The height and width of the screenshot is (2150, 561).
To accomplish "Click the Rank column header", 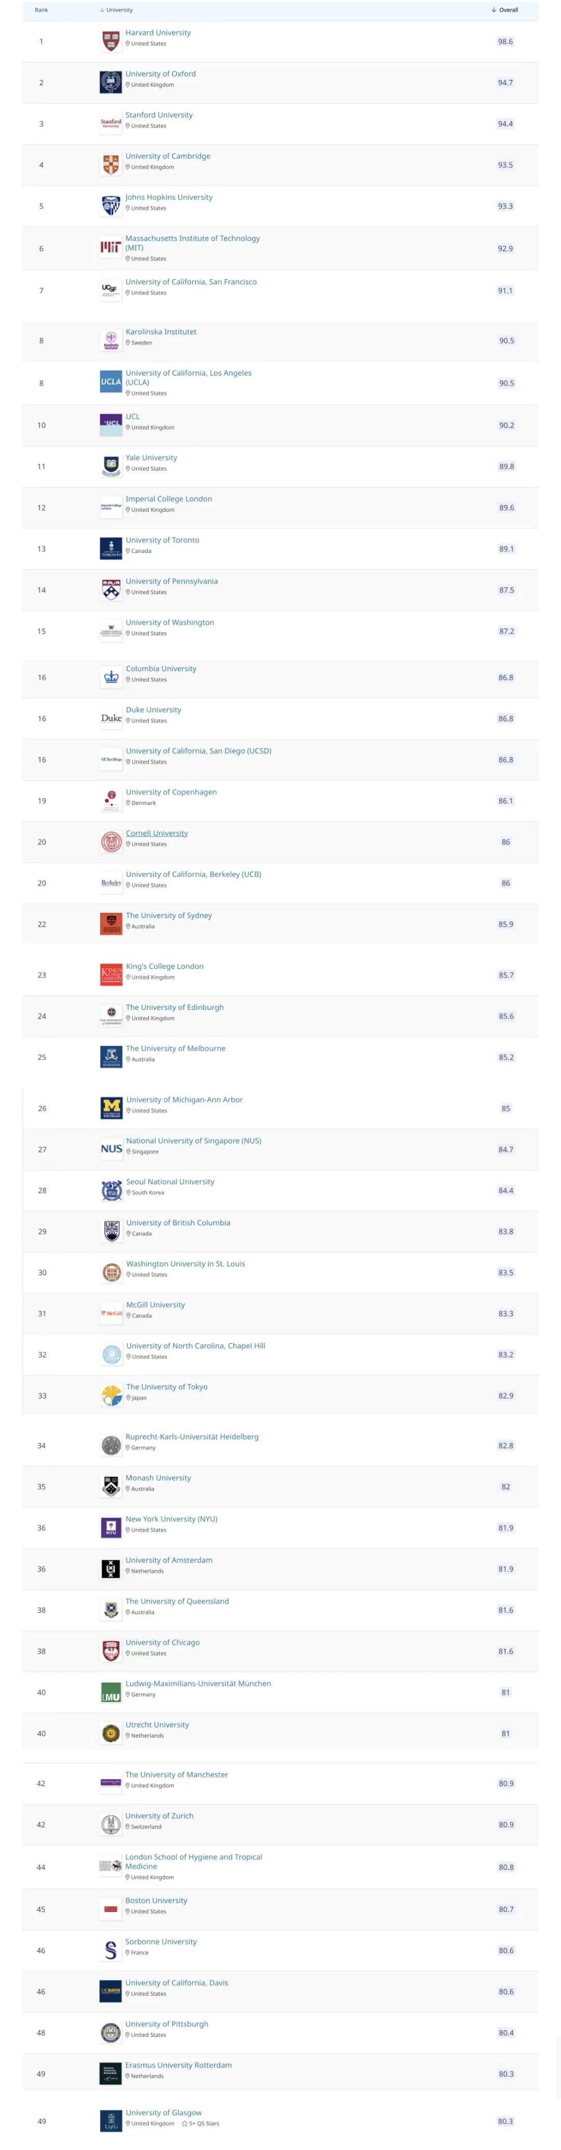I will tap(41, 10).
